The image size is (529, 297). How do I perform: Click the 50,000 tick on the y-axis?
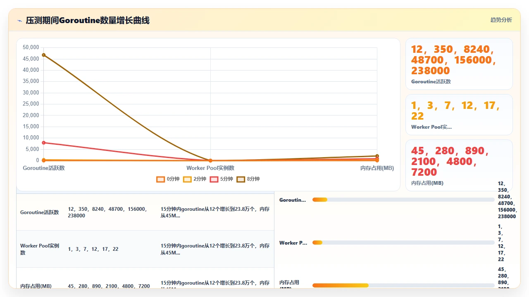(31, 47)
